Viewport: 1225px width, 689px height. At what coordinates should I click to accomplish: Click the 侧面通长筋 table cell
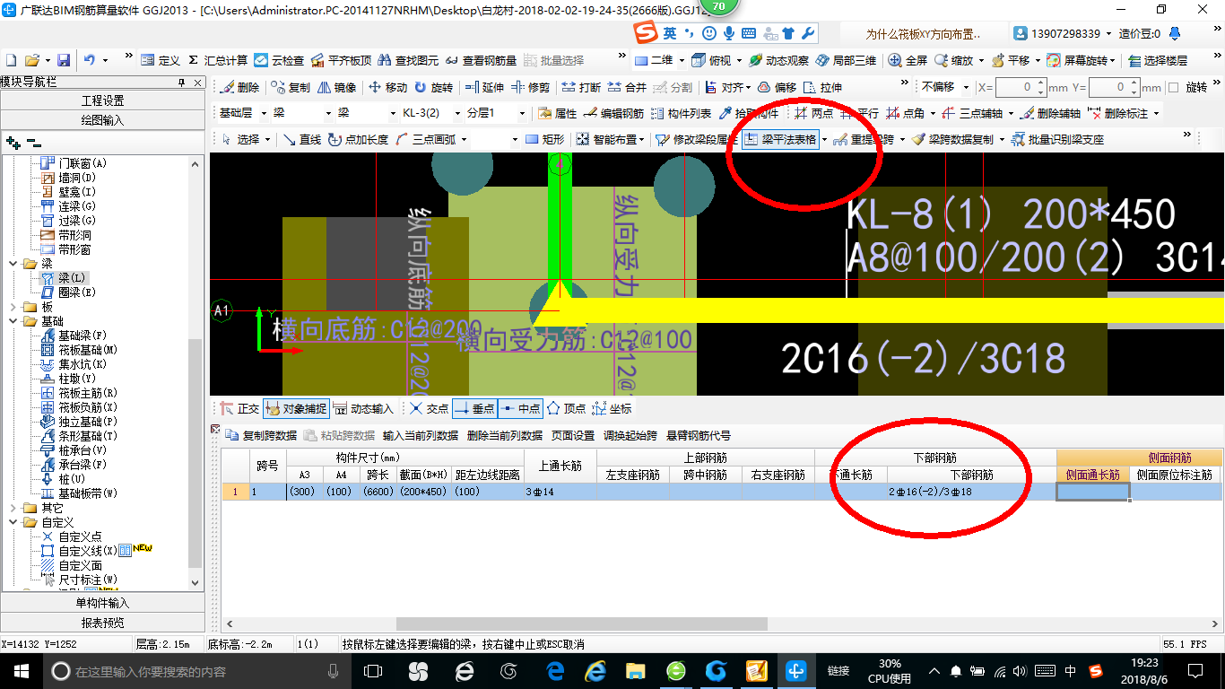pyautogui.click(x=1092, y=492)
